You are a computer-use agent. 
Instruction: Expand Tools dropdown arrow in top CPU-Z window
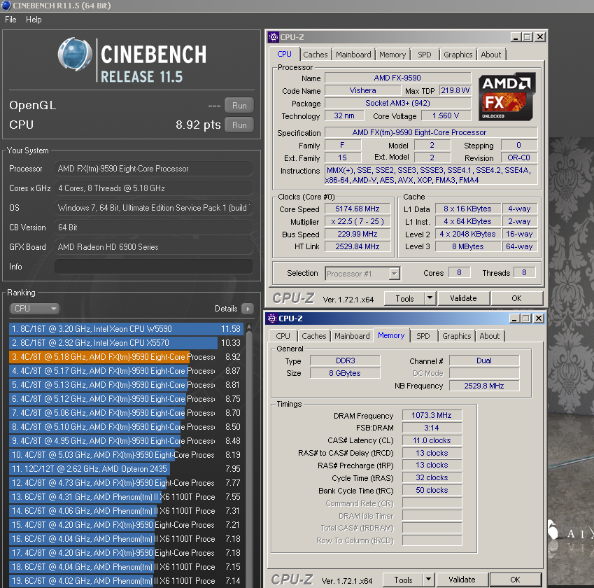click(x=430, y=299)
